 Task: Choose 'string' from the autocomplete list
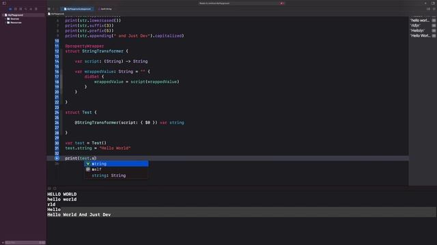[116, 164]
